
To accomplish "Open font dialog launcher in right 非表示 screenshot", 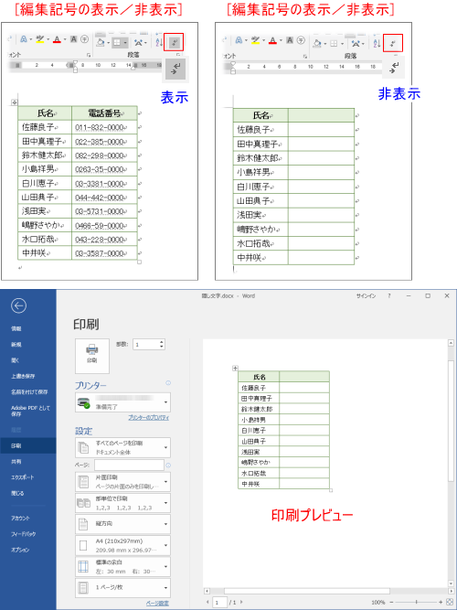I will point(305,56).
